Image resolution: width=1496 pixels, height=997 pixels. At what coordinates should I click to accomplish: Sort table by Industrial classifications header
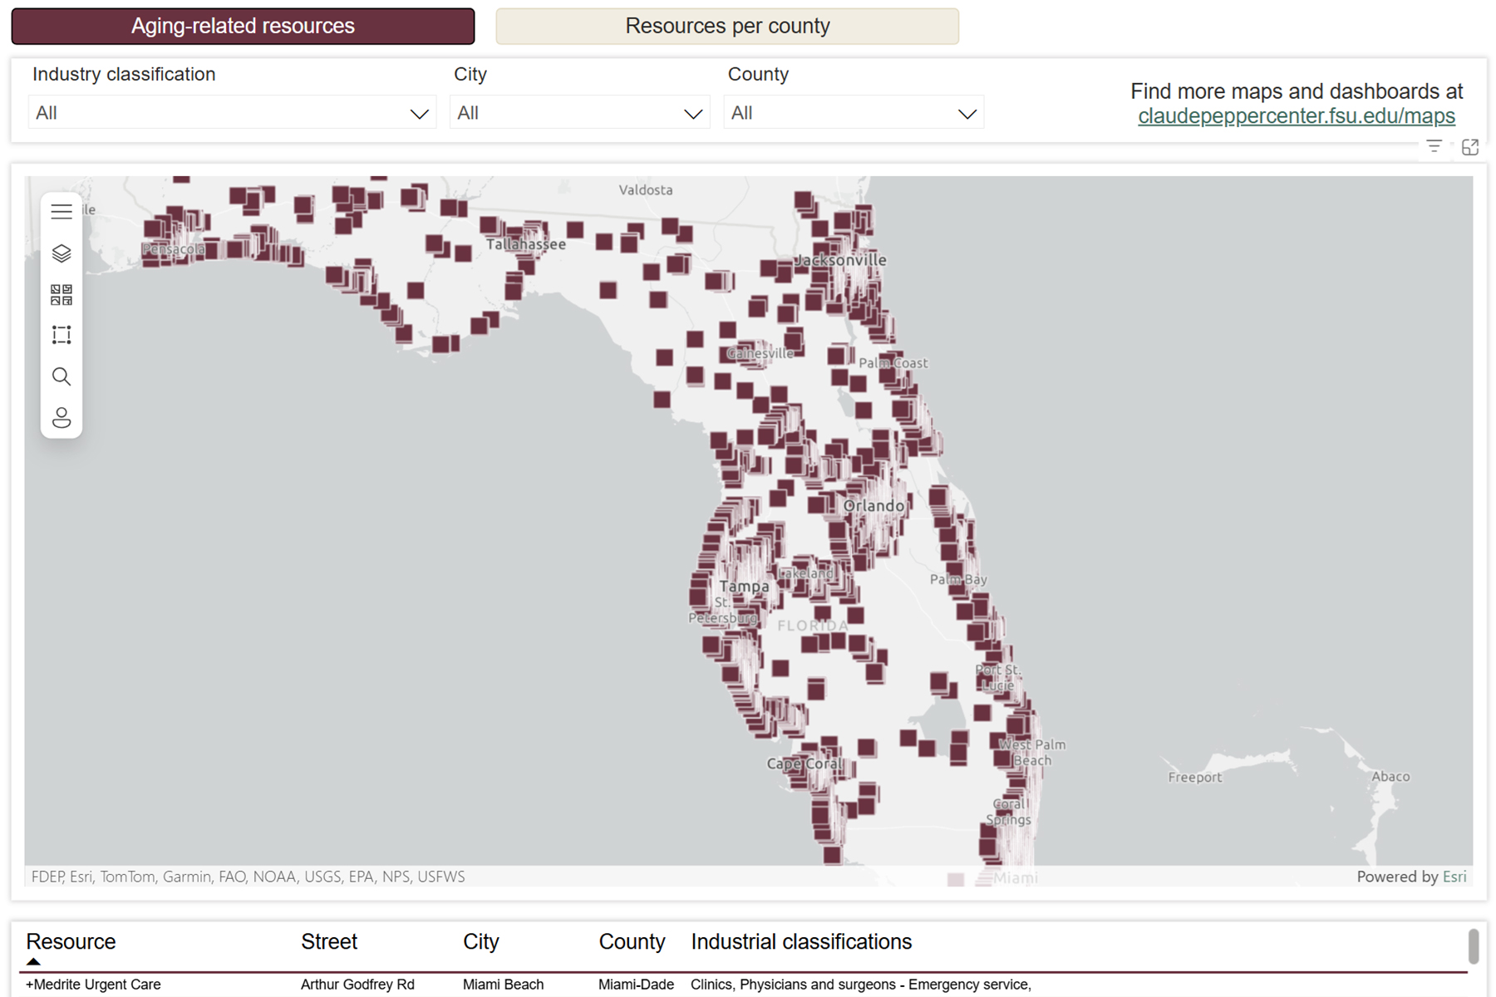(800, 941)
